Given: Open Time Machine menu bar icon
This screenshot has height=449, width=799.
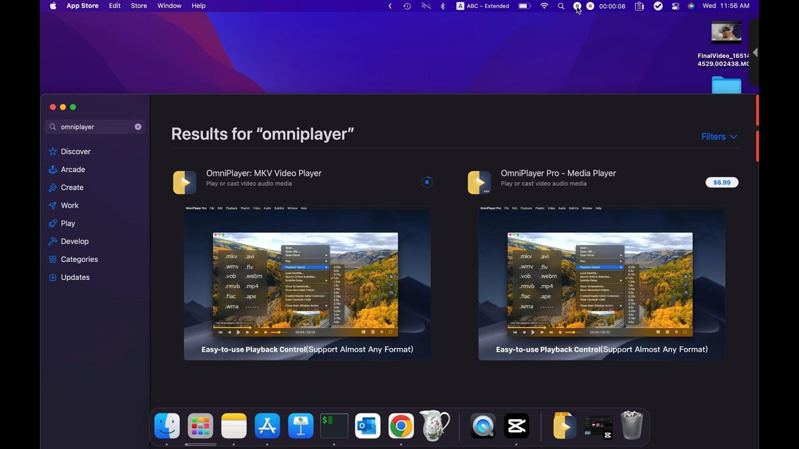Looking at the screenshot, I should (407, 6).
